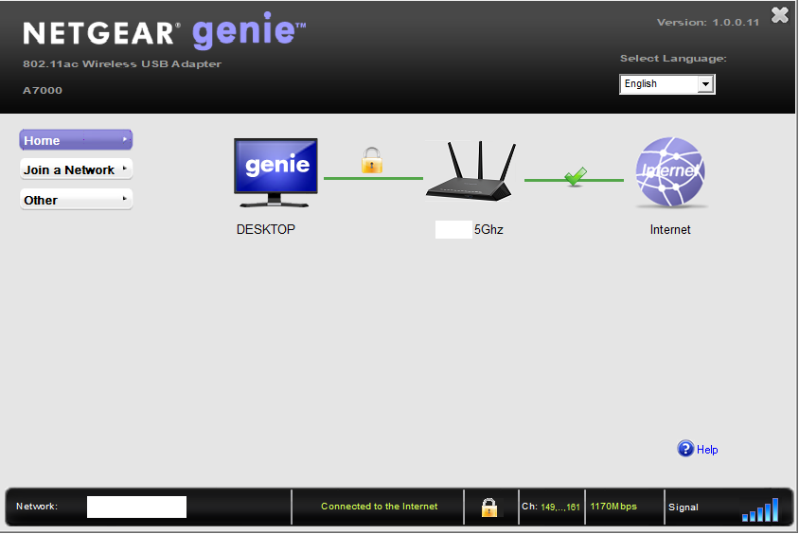Click the padlock between desktop and router
The image size is (799, 534).
(x=372, y=161)
